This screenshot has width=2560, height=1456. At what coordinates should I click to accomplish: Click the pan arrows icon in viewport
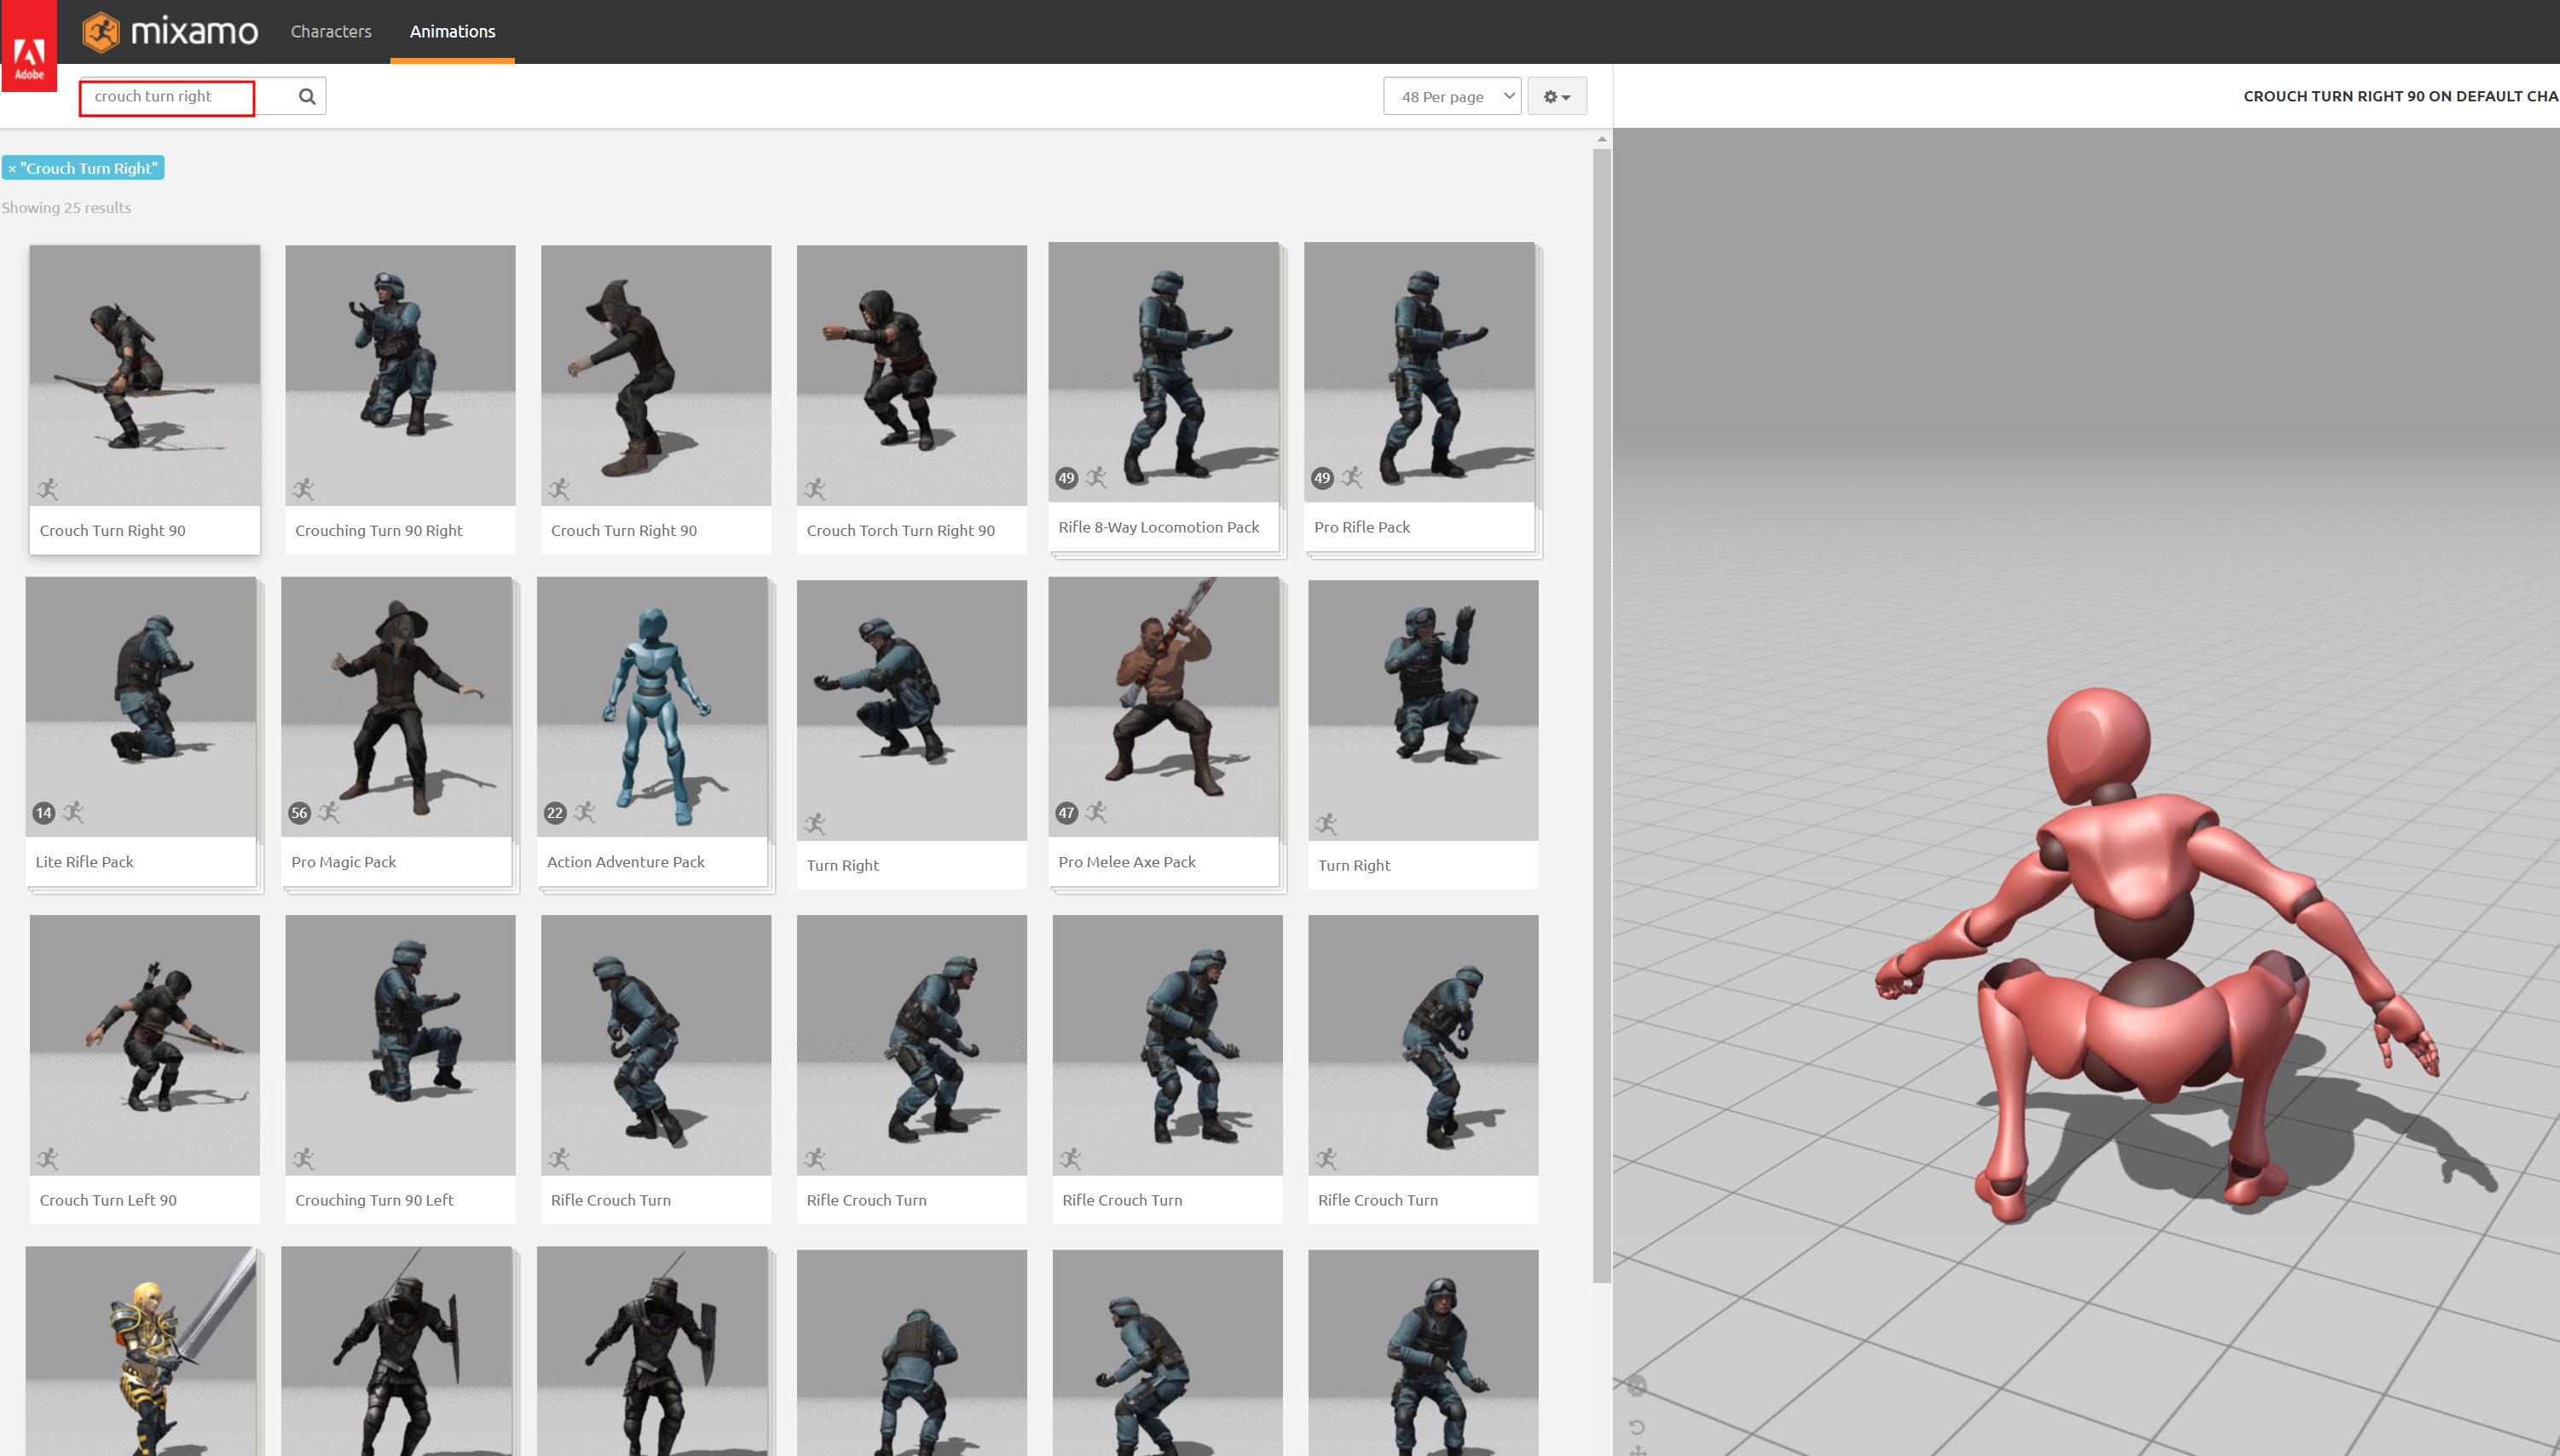[x=1638, y=1450]
